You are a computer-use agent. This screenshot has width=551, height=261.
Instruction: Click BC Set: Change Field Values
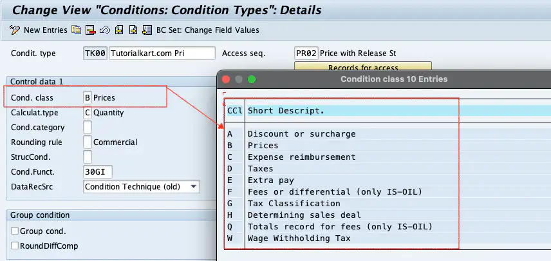[208, 30]
